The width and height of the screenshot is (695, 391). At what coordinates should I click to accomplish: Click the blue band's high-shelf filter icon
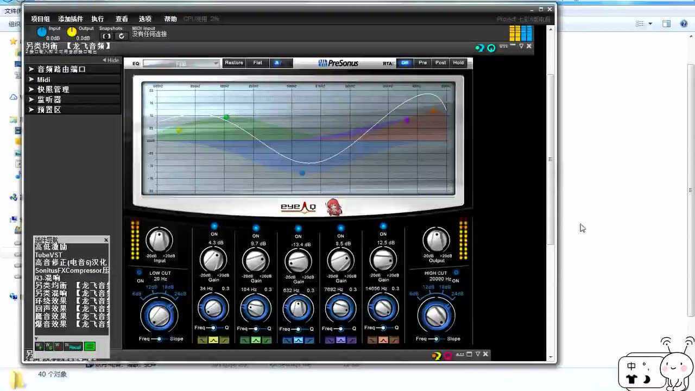[309, 340]
